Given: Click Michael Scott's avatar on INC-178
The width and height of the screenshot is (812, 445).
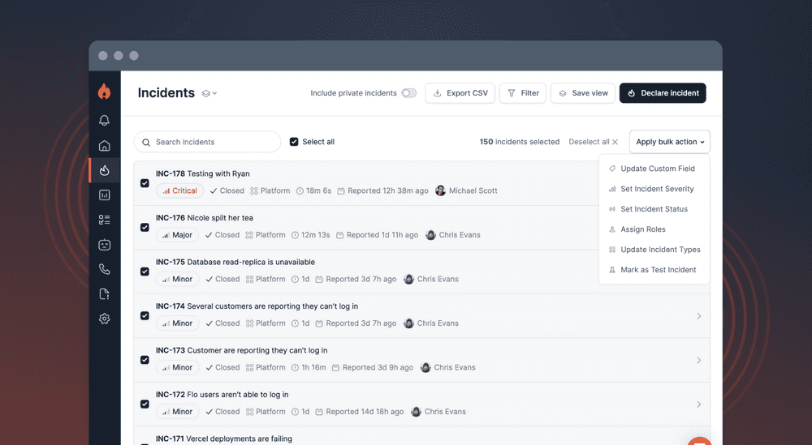Looking at the screenshot, I should (440, 190).
